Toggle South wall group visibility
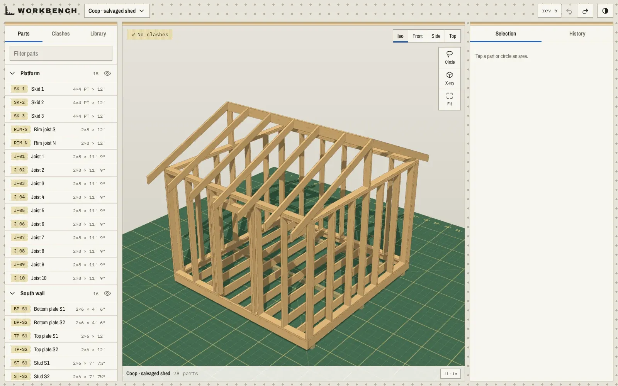Image resolution: width=618 pixels, height=386 pixels. pos(107,293)
